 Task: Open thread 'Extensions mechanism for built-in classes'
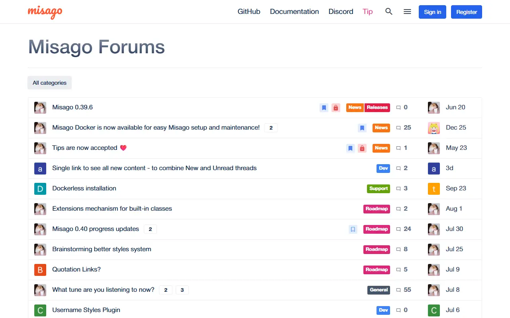(112, 209)
